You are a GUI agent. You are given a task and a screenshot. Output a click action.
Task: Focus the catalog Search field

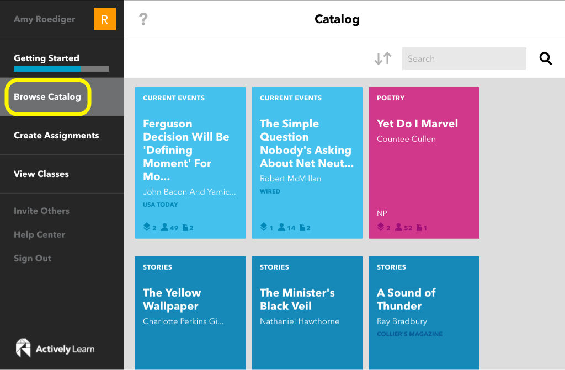click(464, 58)
